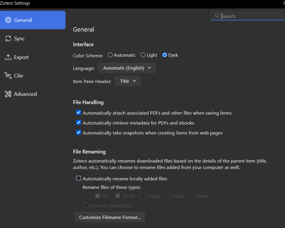Click Customize Filename Format button

tap(110, 217)
